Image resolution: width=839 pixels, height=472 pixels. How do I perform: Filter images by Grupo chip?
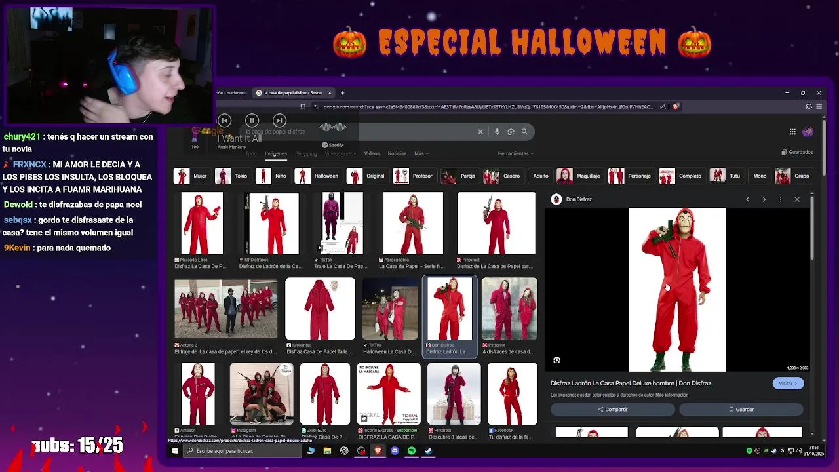pos(793,176)
